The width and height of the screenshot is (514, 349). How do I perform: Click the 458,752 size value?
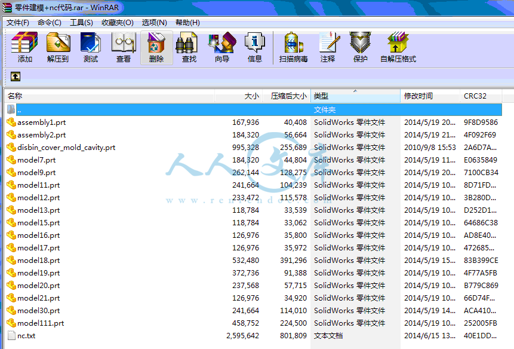click(245, 323)
